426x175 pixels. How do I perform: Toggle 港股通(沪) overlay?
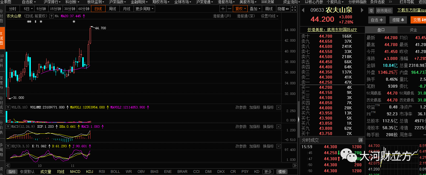pos(222,16)
